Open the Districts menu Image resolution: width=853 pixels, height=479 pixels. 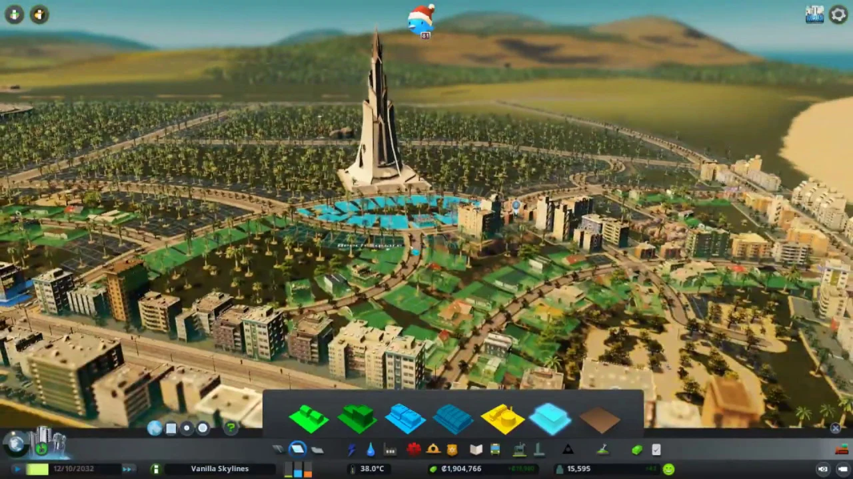click(317, 450)
